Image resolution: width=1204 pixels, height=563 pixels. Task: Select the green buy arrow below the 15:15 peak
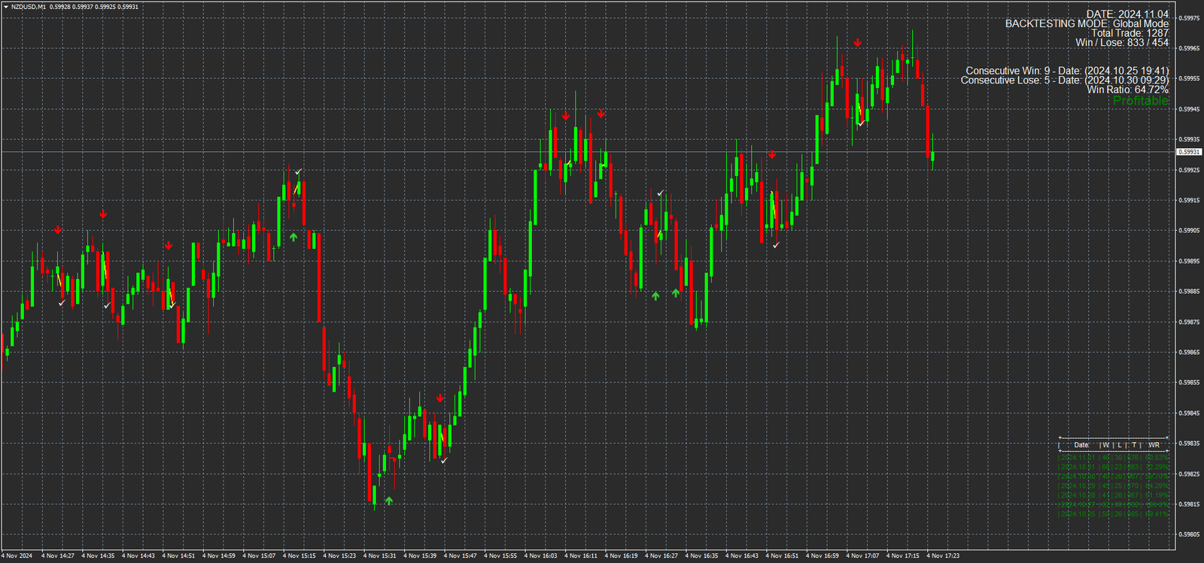(293, 238)
